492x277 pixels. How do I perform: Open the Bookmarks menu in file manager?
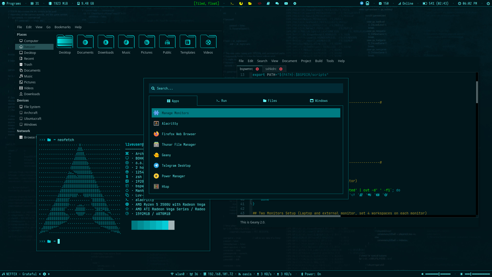click(62, 27)
